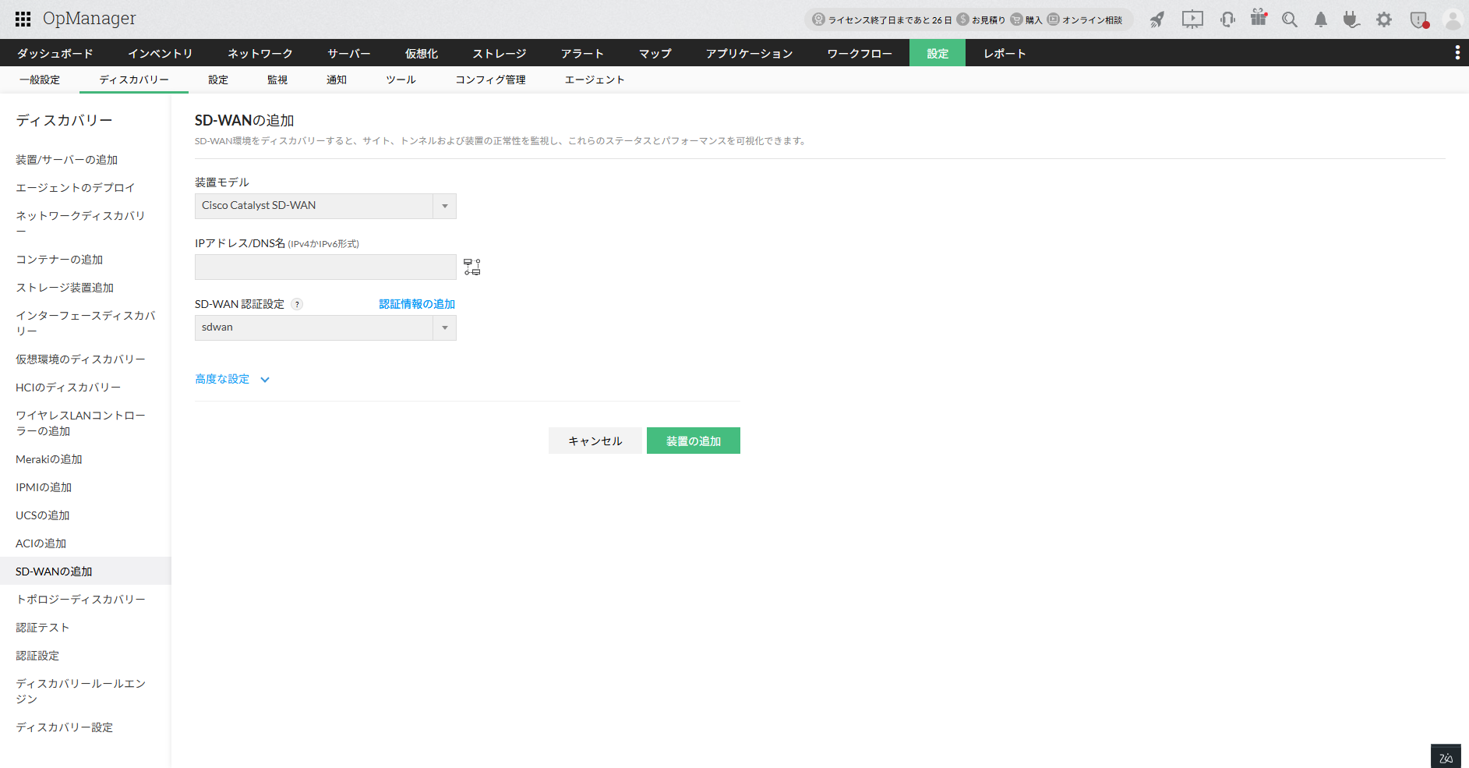The image size is (1469, 768).
Task: Switch to the ツール tab
Action: [401, 80]
